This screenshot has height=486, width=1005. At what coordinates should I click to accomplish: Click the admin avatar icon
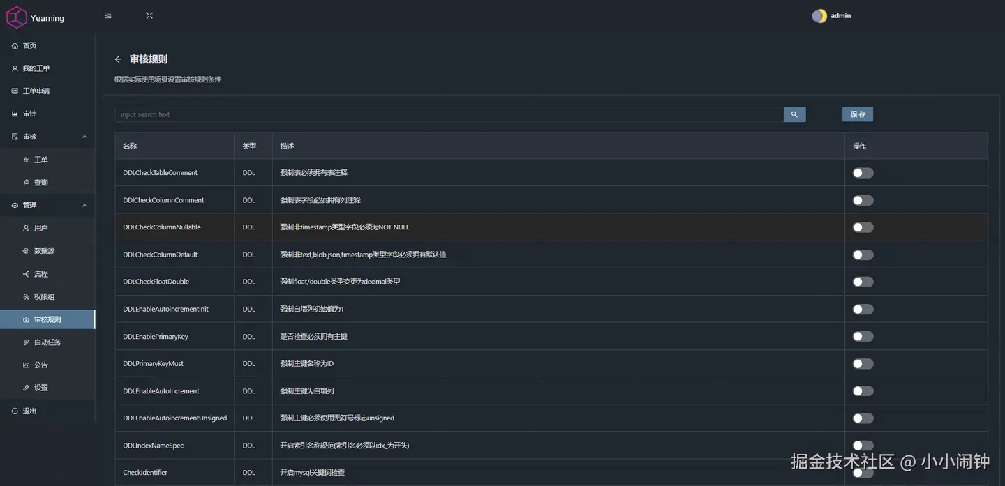point(819,16)
